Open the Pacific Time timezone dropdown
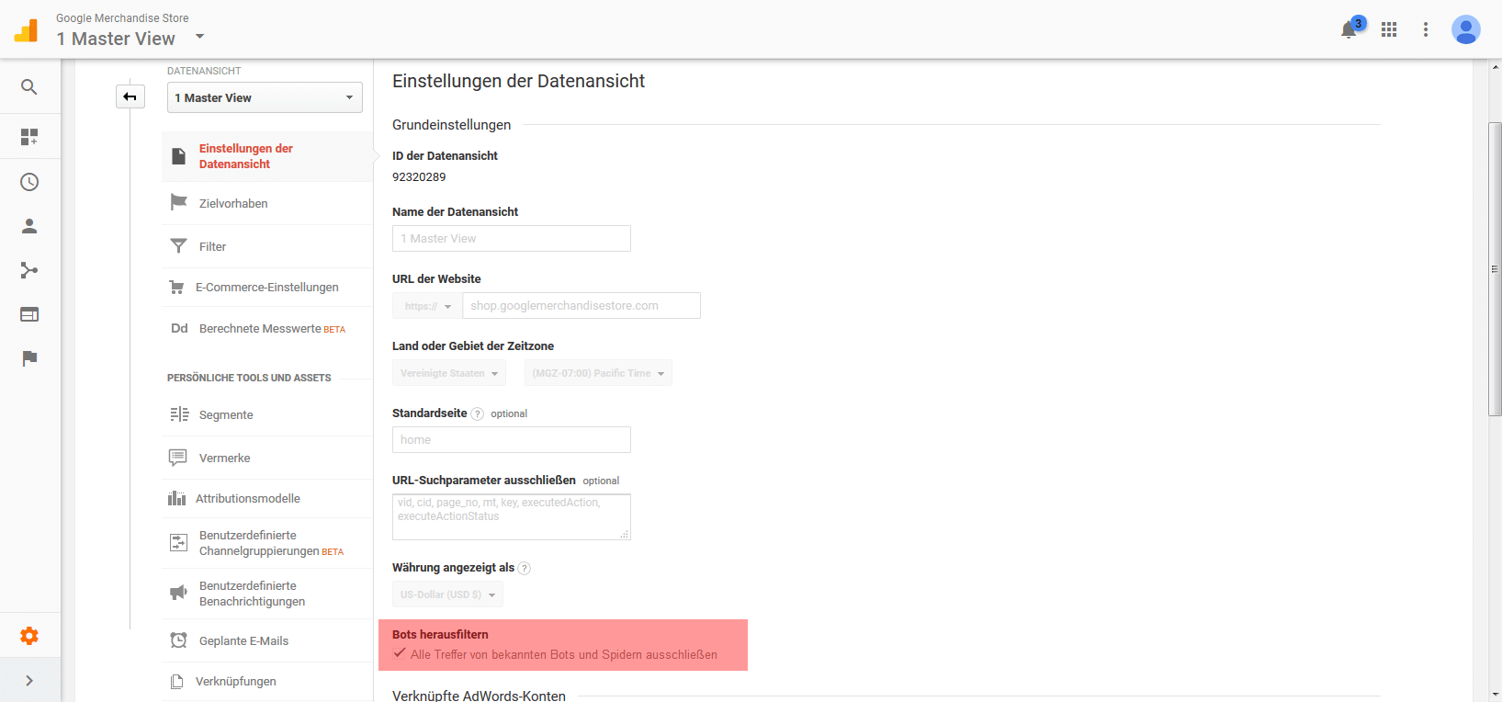 598,373
